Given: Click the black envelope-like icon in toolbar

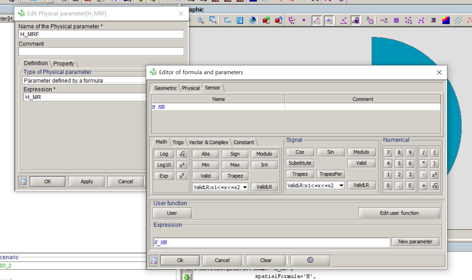Looking at the screenshot, I should pos(433,20).
